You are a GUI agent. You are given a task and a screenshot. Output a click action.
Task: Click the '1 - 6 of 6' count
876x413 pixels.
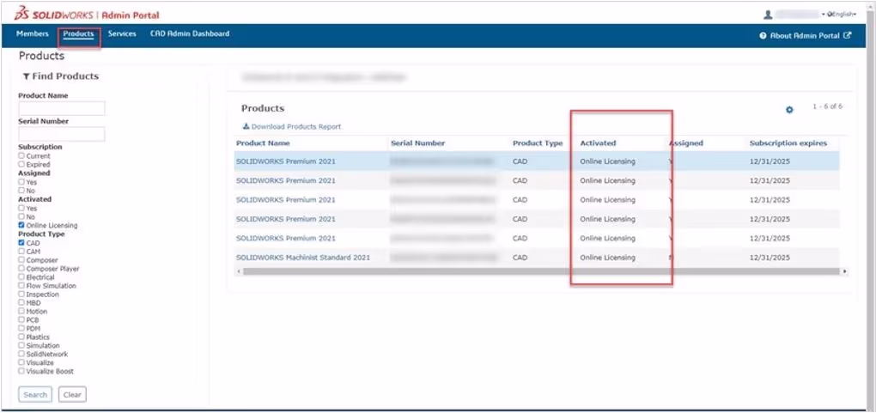click(x=827, y=106)
